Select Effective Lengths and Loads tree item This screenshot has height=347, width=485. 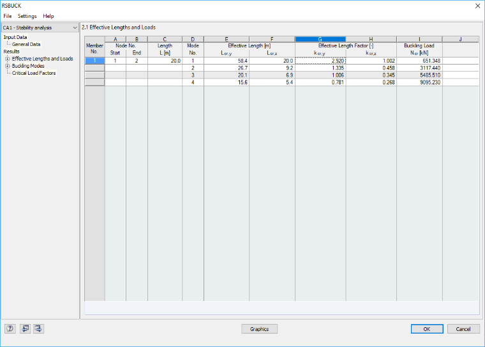43,59
